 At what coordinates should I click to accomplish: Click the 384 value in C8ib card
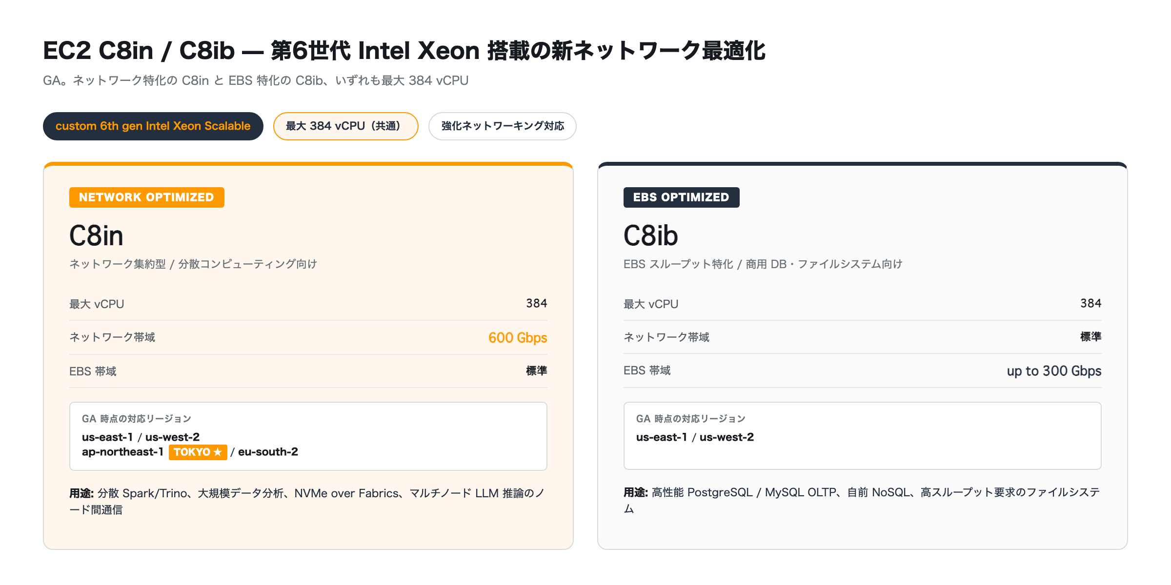pyautogui.click(x=1090, y=303)
